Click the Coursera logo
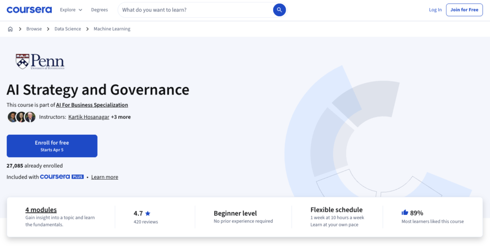The image size is (490, 246). [x=29, y=10]
